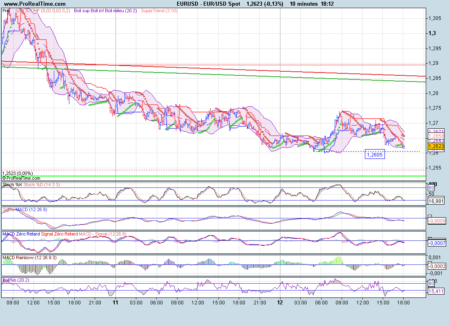Click the 15,411 Boll%b value tag
This screenshot has height=326, width=449.
pos(436,291)
